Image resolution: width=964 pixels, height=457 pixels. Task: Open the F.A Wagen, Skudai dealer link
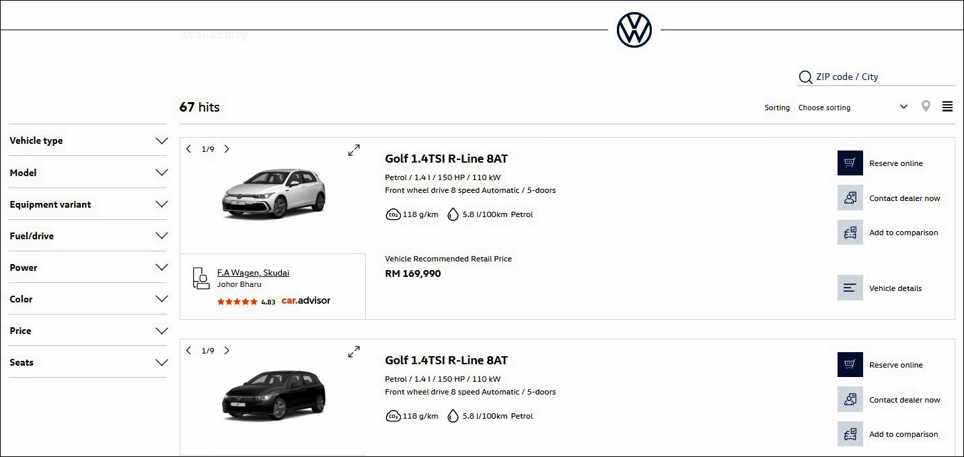[x=253, y=273]
